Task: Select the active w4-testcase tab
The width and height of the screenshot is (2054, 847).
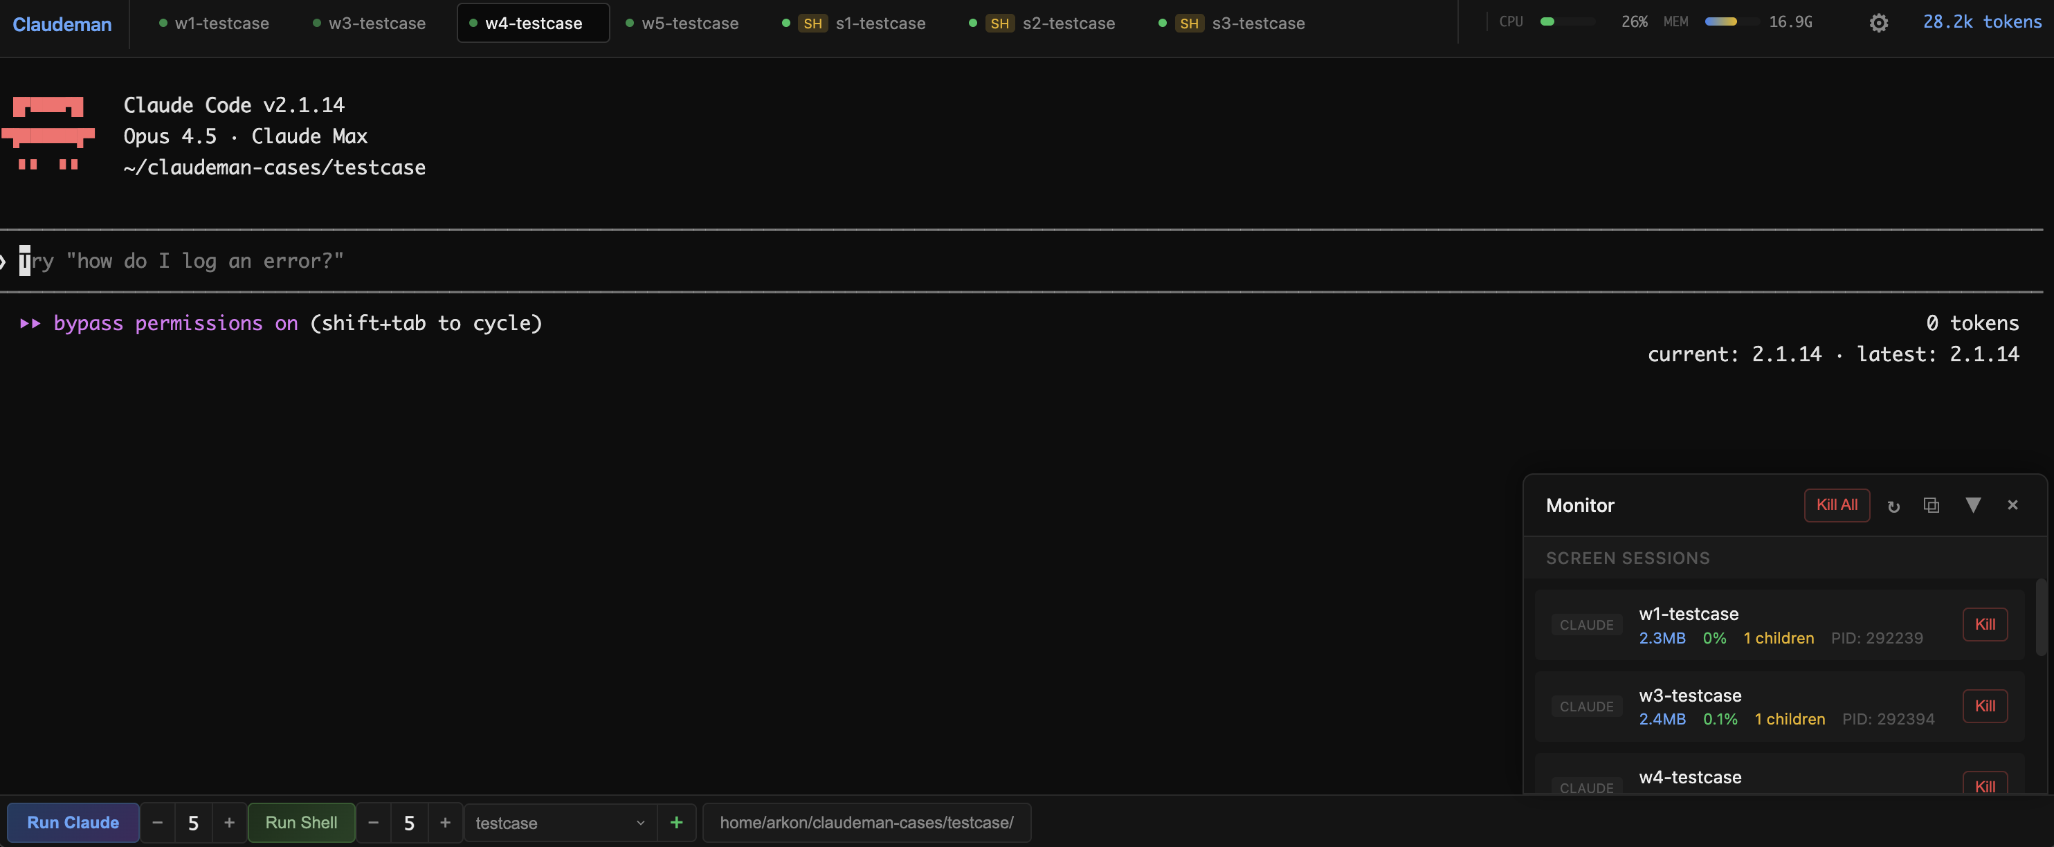Action: point(533,23)
